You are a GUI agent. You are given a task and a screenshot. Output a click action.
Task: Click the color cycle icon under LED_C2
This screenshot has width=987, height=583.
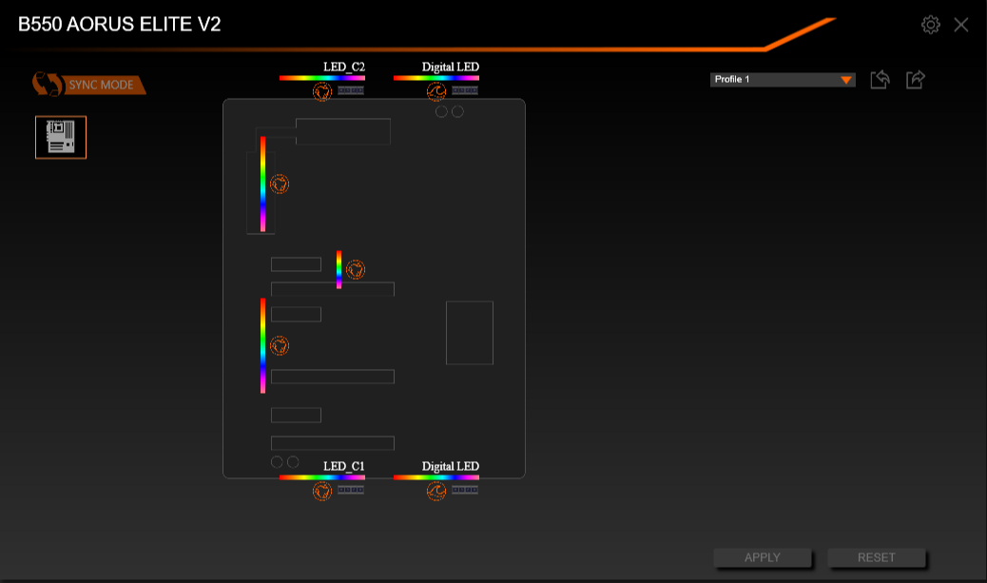[322, 91]
